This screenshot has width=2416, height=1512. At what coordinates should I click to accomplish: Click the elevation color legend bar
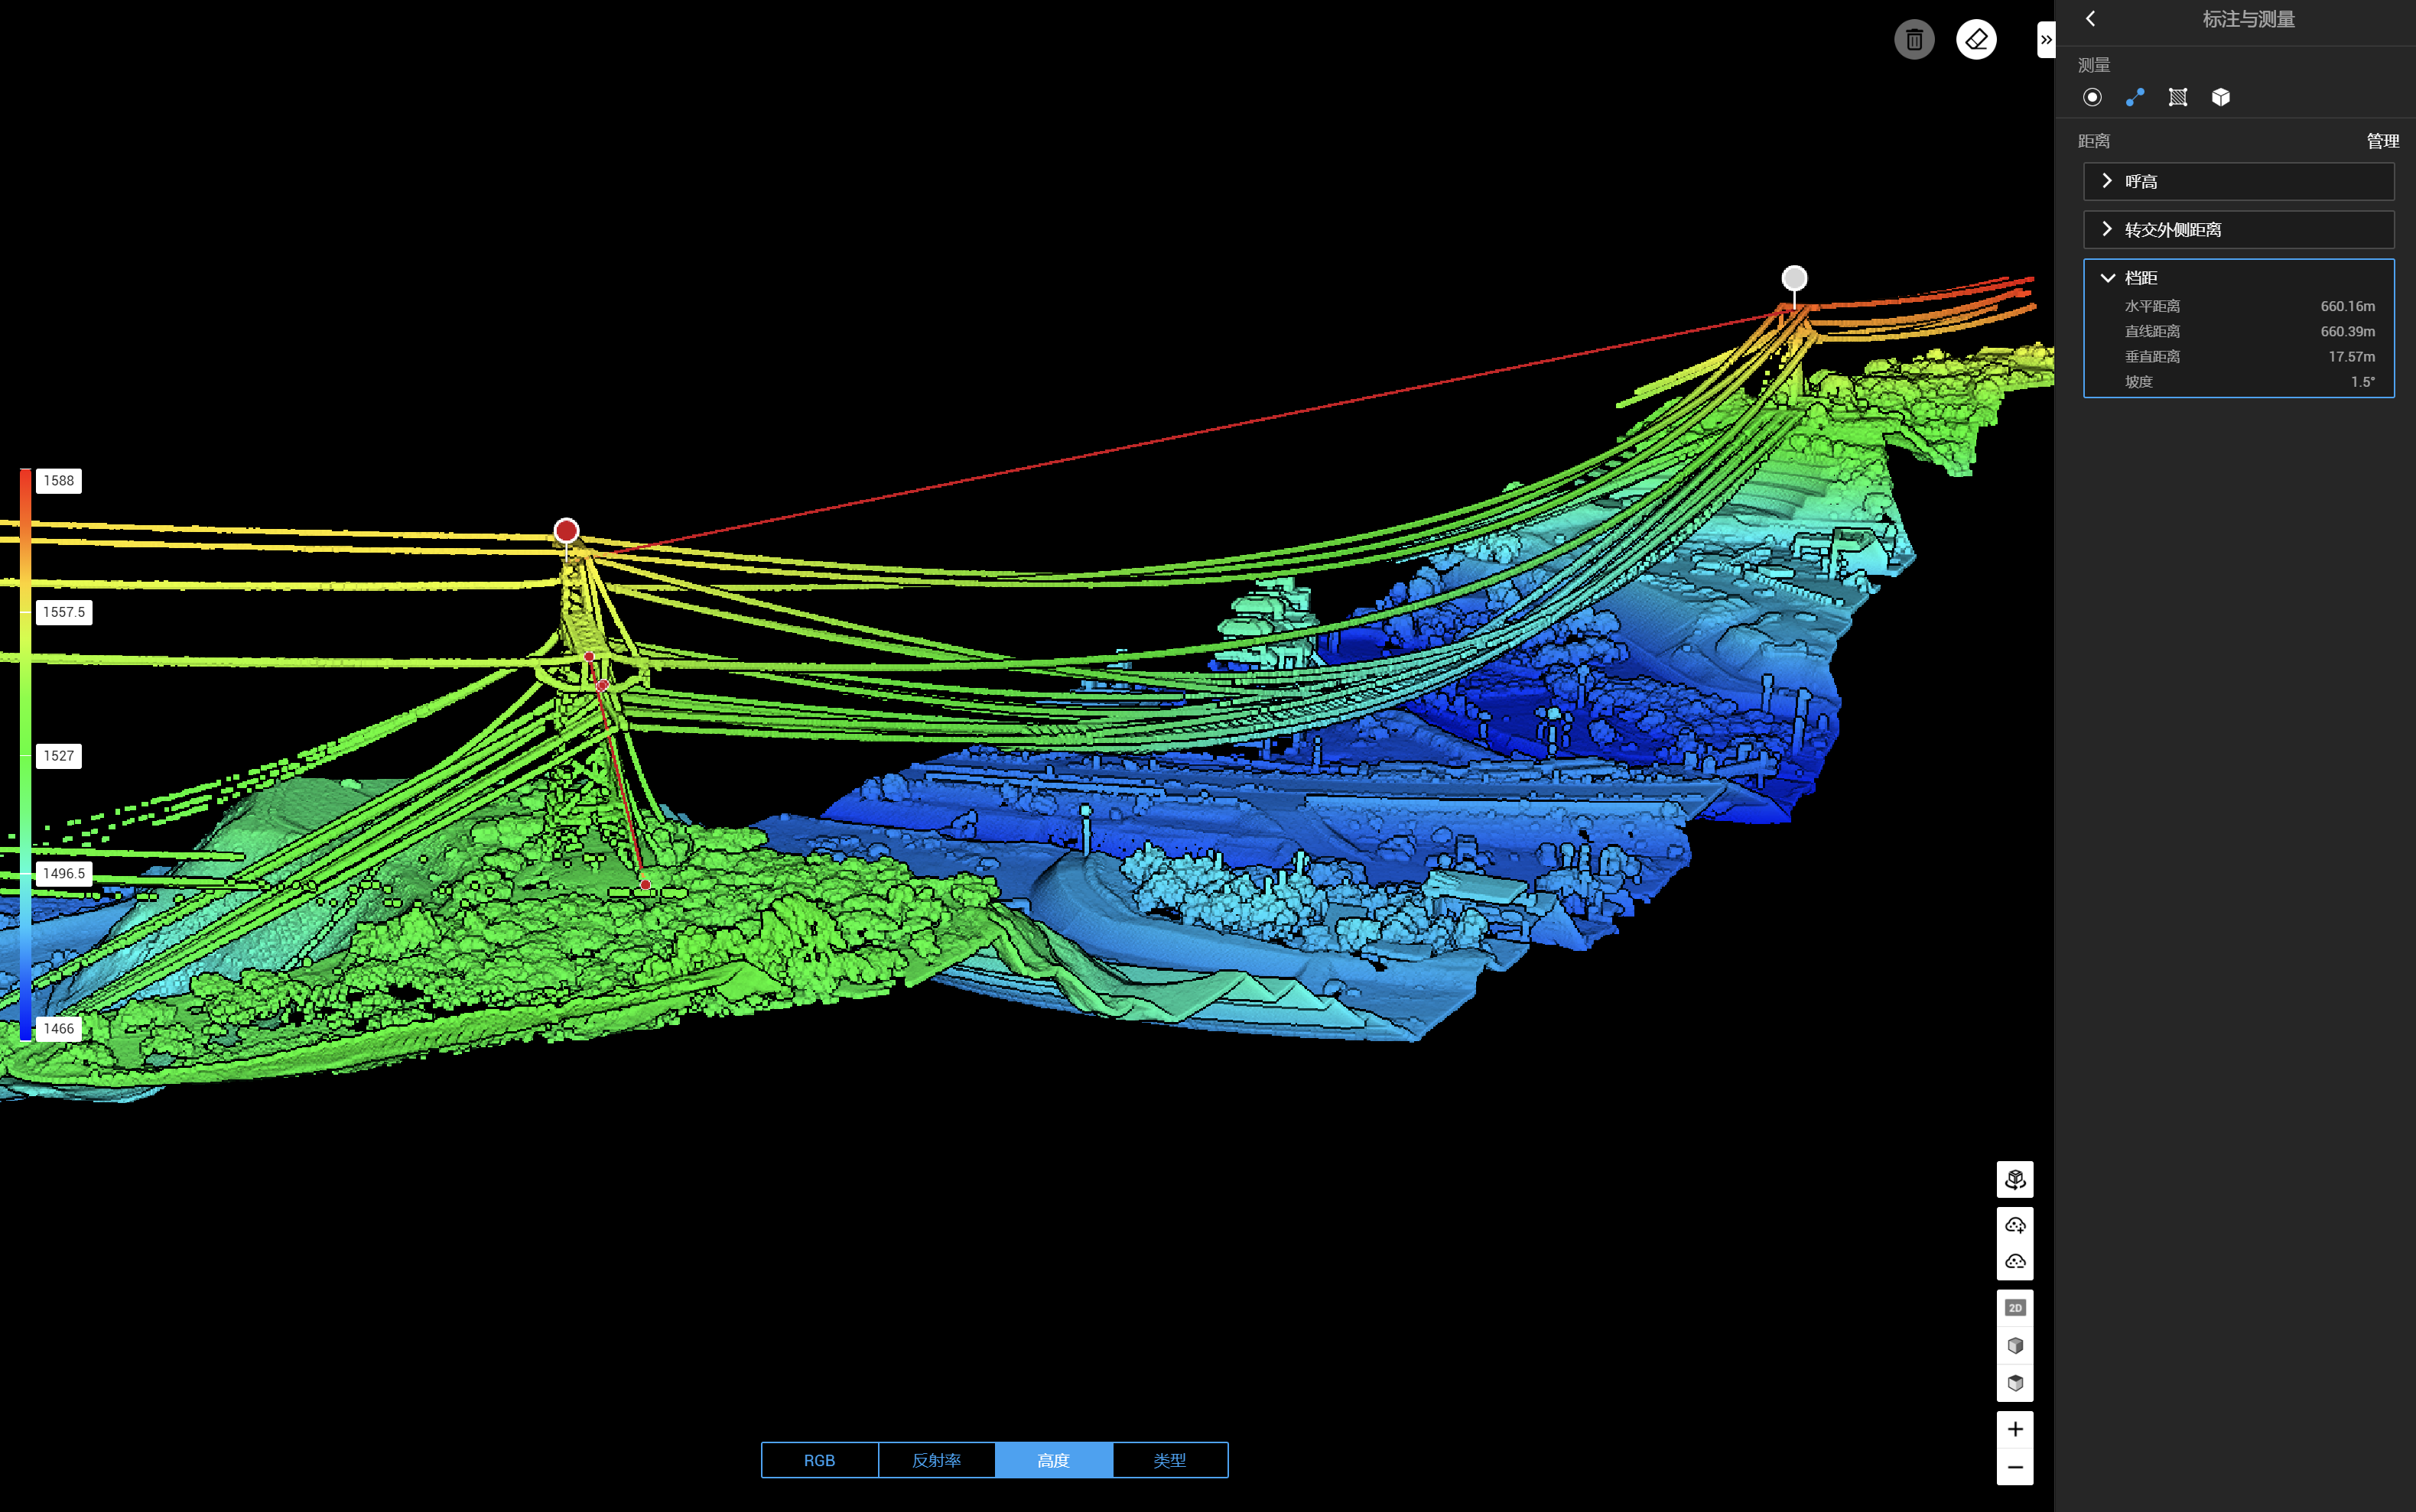(x=25, y=755)
